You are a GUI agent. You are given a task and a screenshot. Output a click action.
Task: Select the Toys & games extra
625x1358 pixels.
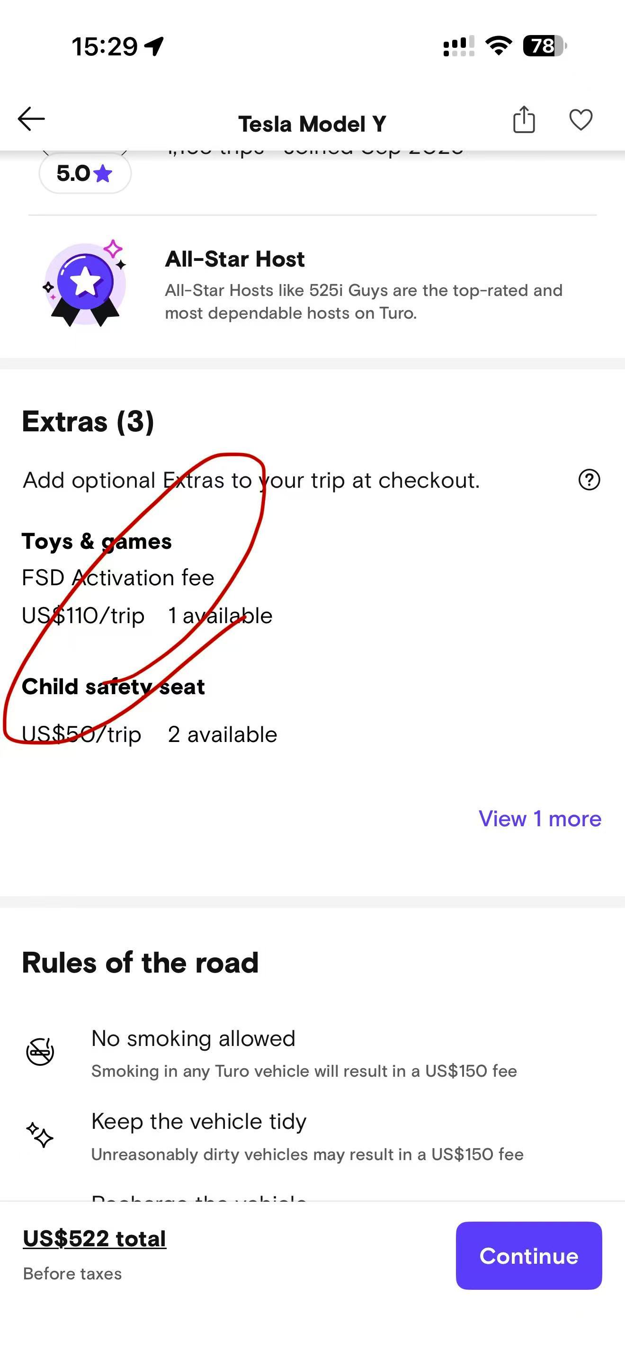pos(97,542)
